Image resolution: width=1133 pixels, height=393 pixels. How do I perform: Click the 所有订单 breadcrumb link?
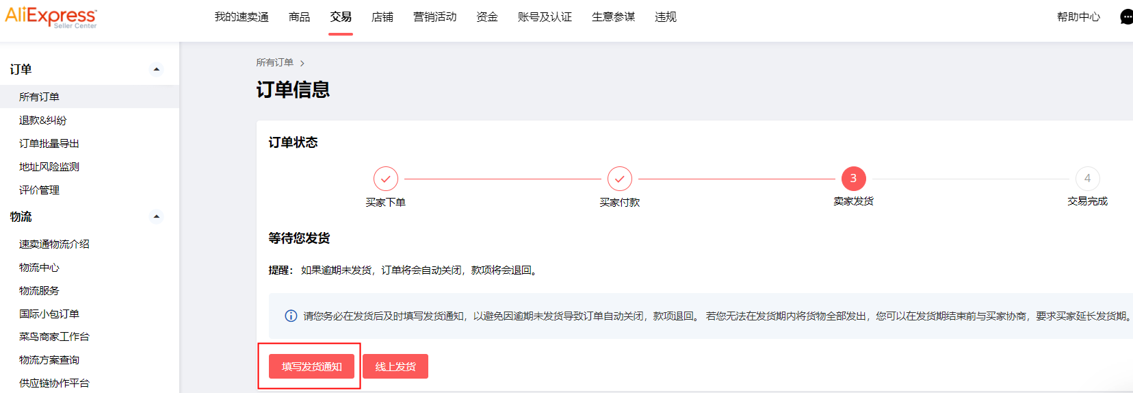coord(275,62)
